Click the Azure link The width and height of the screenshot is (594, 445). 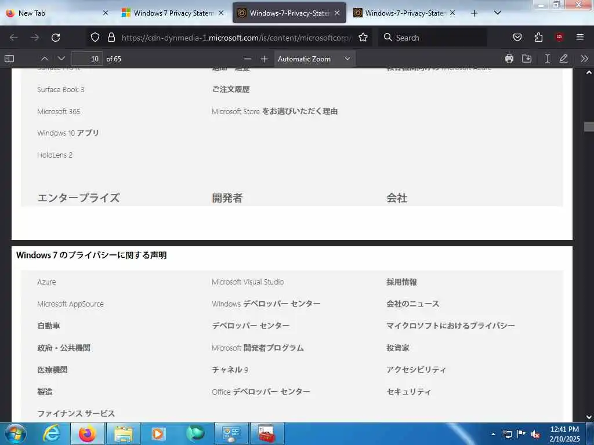46,282
